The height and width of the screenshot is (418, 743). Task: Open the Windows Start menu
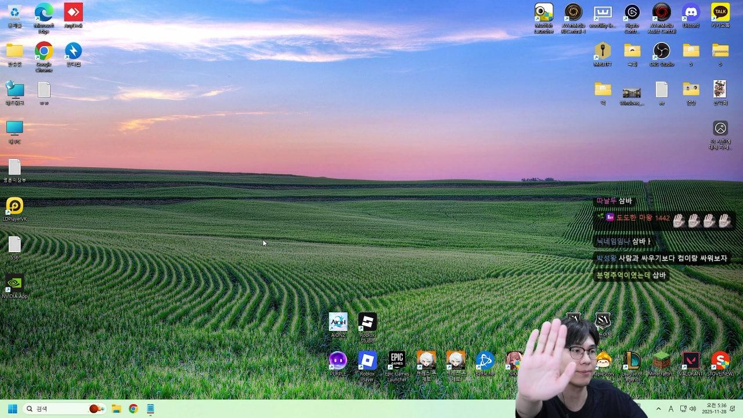[x=12, y=409]
